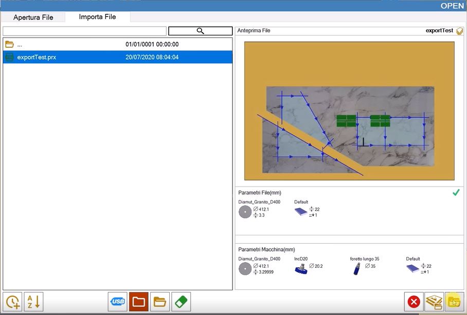Click the file icon beside exportTest.prx
This screenshot has width=467, height=315.
10,57
